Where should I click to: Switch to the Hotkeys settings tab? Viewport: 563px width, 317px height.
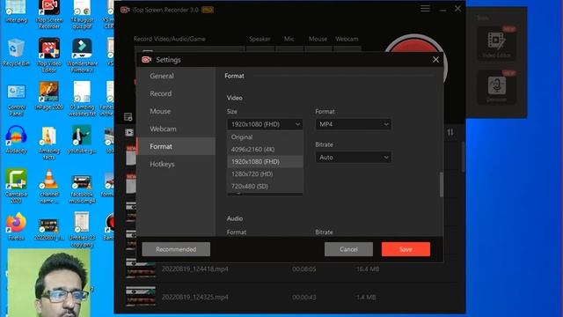(176, 164)
